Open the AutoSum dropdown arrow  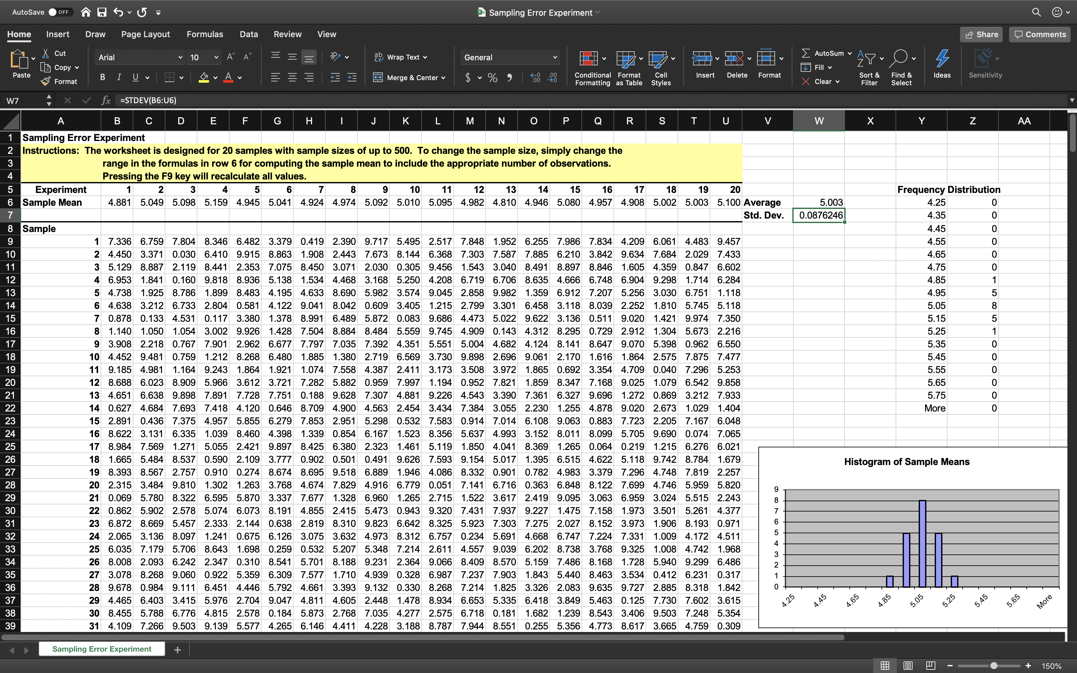click(850, 54)
